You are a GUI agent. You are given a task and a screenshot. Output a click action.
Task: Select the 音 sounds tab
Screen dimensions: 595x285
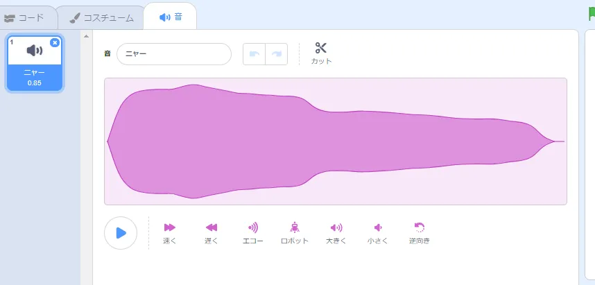click(171, 17)
